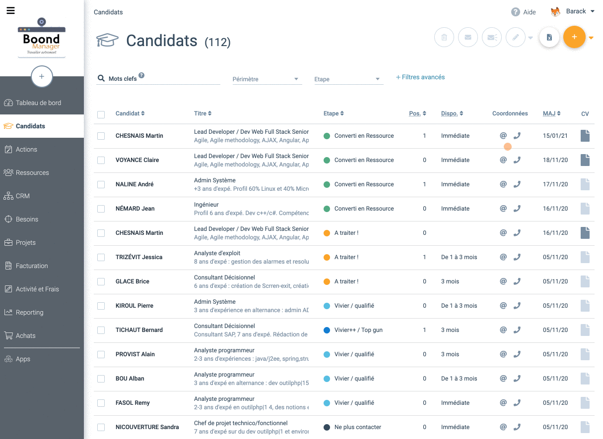Click the orange plus add candidate button

click(x=574, y=37)
